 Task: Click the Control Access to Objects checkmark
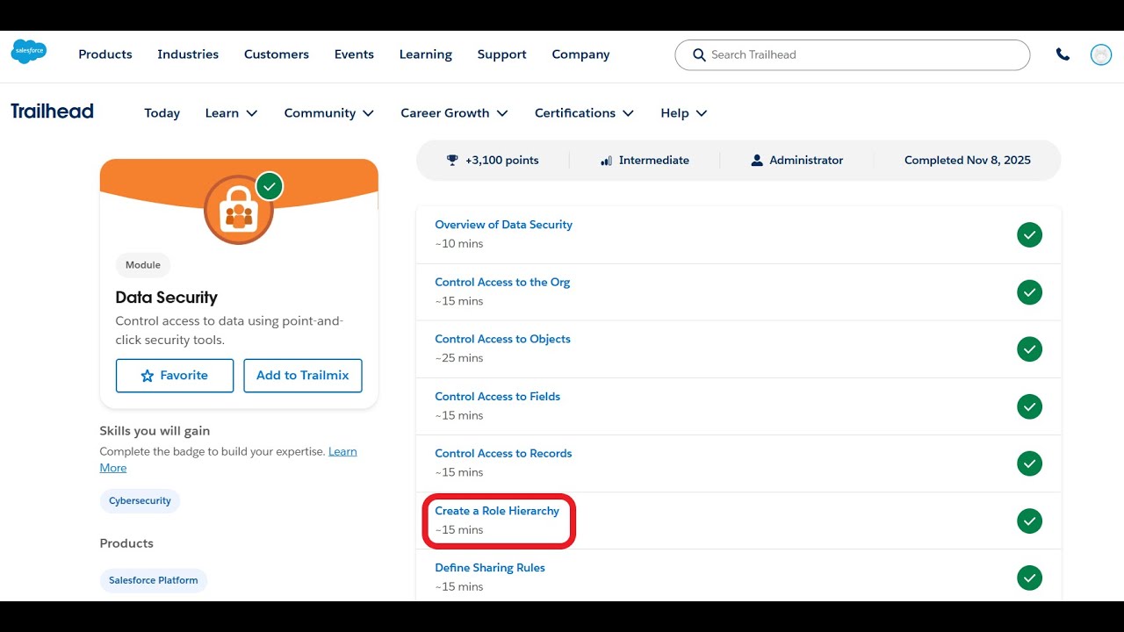click(x=1029, y=349)
